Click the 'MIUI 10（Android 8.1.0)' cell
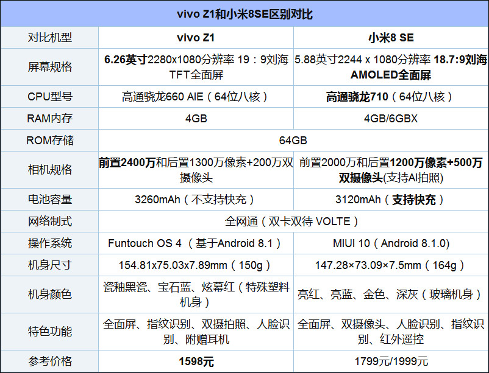This screenshot has height=373, width=489. 390,243
